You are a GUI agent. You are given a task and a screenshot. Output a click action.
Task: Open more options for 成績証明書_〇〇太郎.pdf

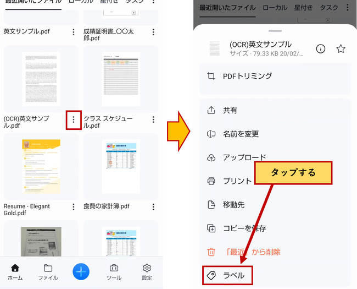[153, 32]
